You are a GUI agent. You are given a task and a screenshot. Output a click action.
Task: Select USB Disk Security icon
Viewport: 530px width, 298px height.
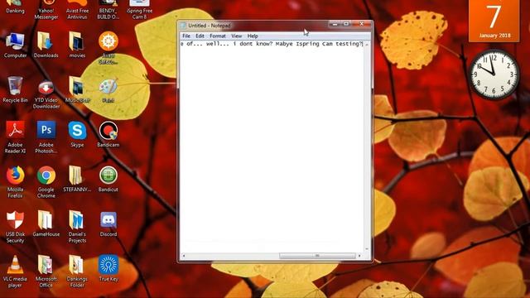15,226
